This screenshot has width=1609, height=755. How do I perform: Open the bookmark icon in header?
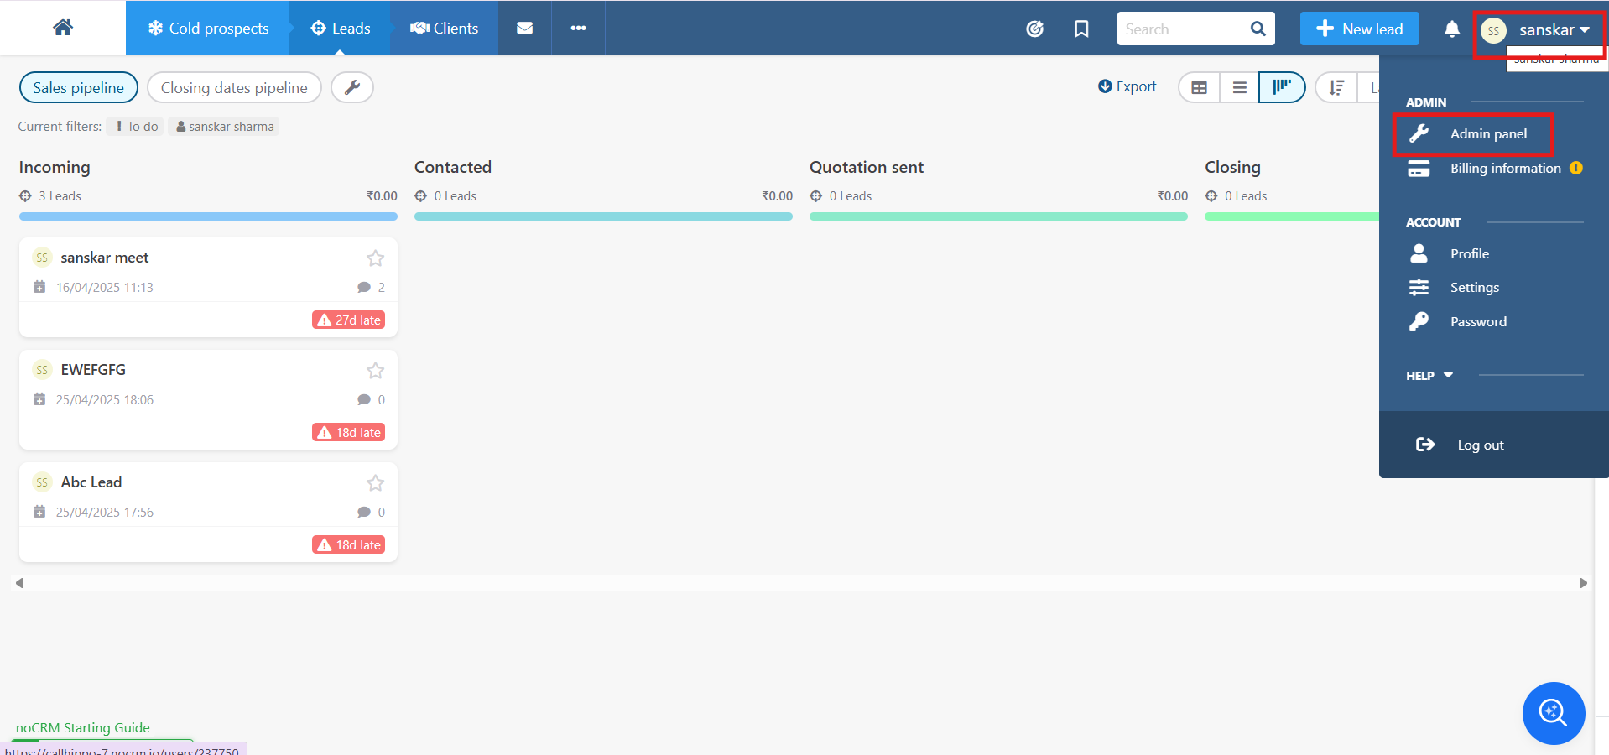[x=1081, y=29]
